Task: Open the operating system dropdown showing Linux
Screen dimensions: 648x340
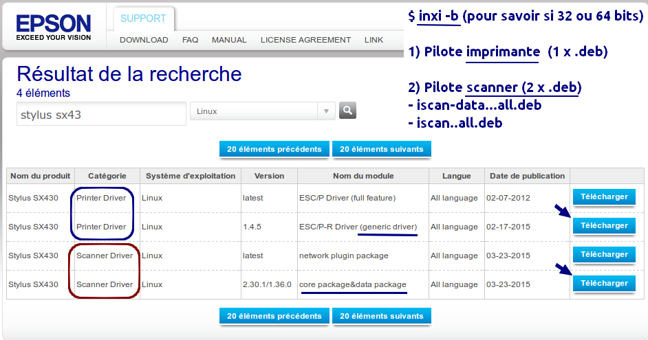Action: tap(262, 111)
